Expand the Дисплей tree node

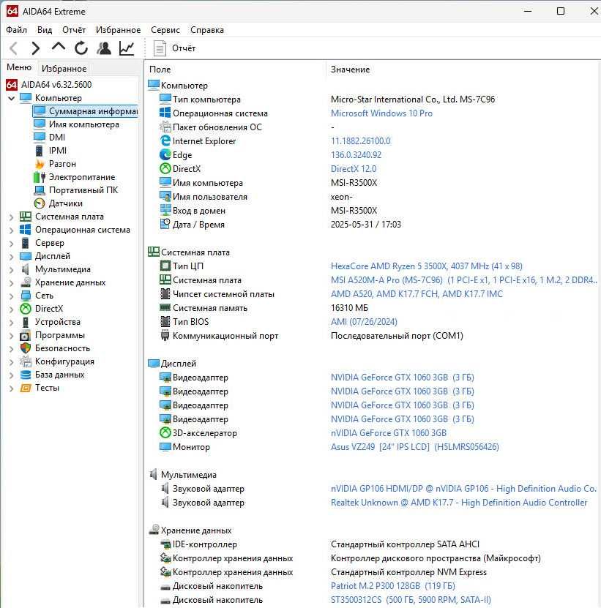[x=11, y=257]
